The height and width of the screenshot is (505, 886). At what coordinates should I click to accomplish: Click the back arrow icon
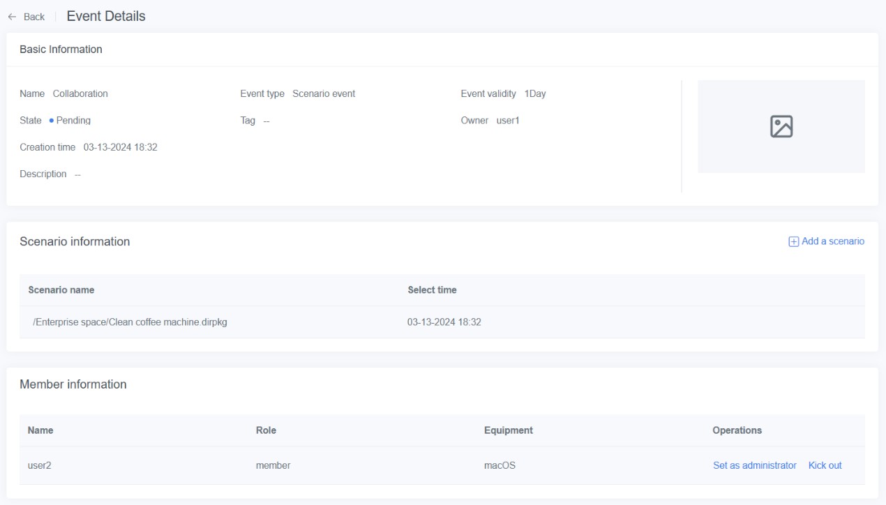click(x=14, y=17)
